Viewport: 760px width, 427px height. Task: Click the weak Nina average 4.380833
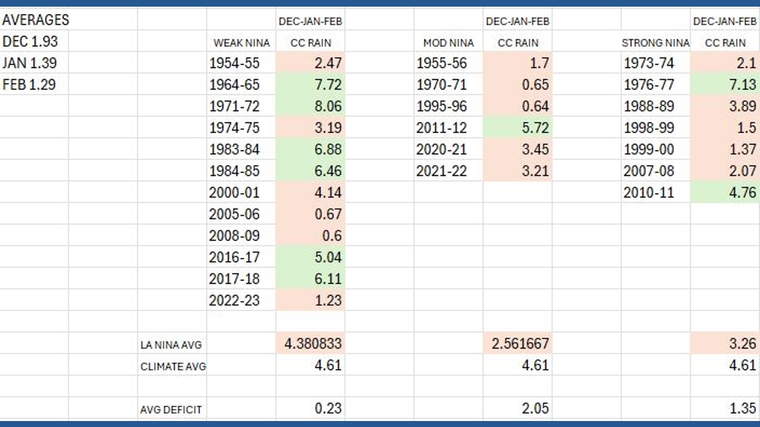pyautogui.click(x=311, y=344)
